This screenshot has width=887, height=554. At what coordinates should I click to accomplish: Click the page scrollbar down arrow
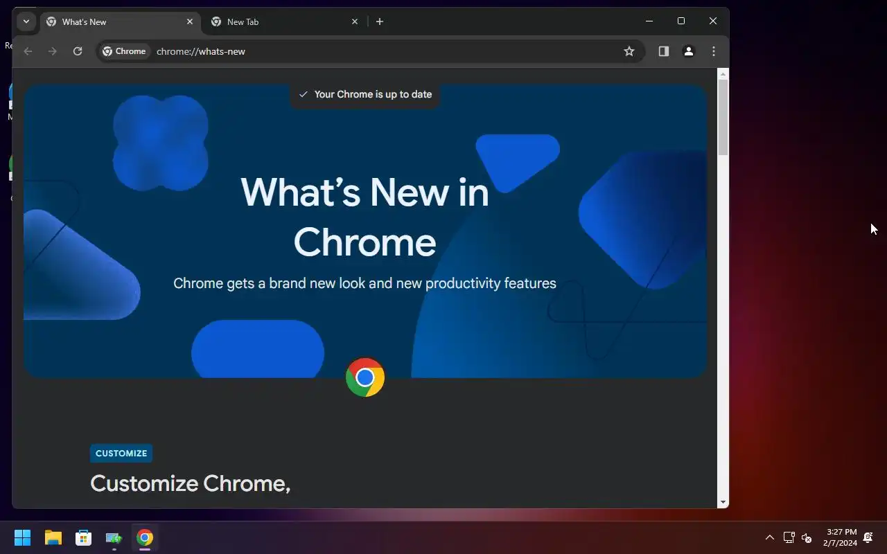[x=723, y=503]
